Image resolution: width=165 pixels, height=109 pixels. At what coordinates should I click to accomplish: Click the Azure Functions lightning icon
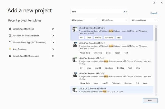(10, 49)
